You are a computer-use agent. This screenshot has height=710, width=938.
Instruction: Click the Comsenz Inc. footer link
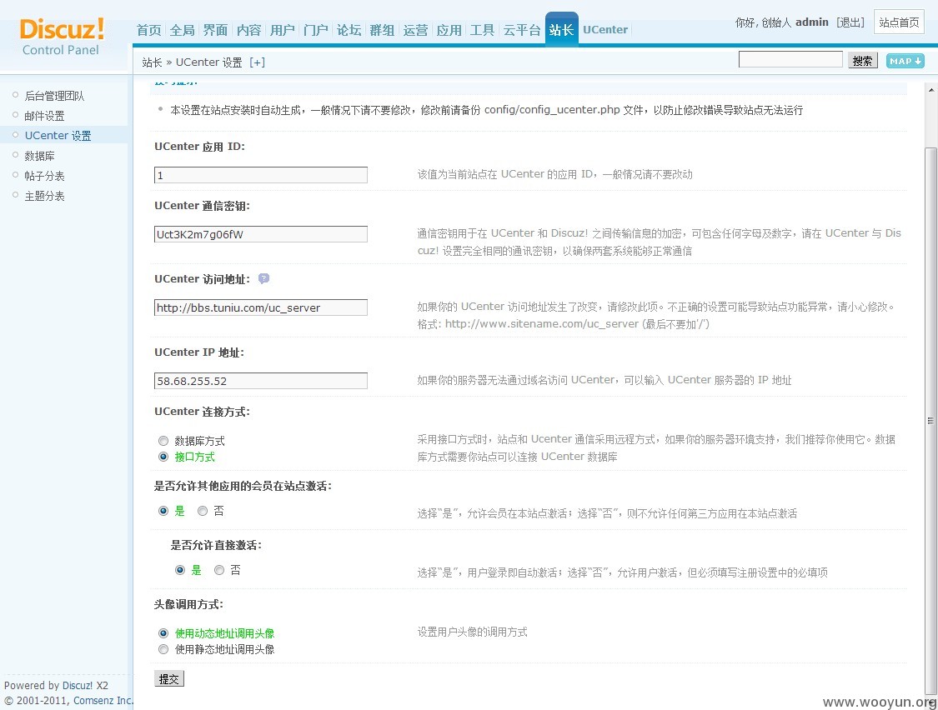pyautogui.click(x=103, y=701)
